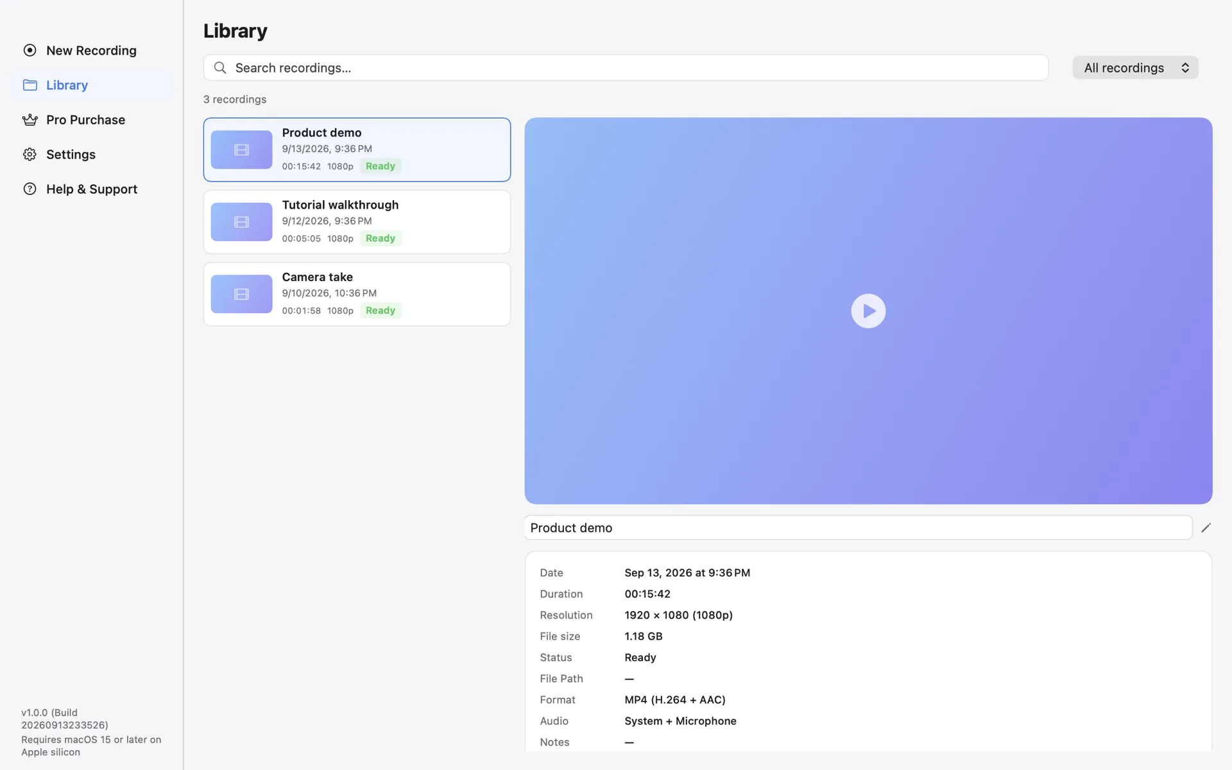1232x770 pixels.
Task: Click the New Recording record icon
Action: pyautogui.click(x=30, y=50)
